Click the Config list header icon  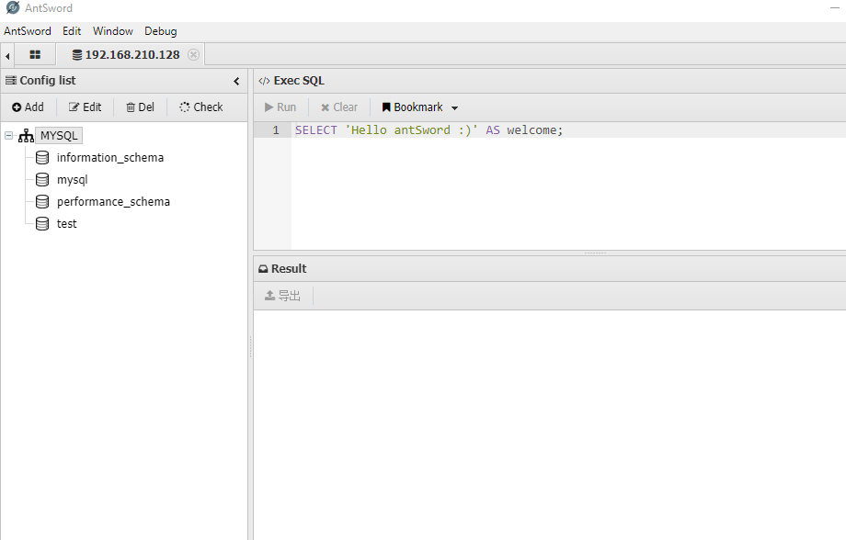[11, 80]
